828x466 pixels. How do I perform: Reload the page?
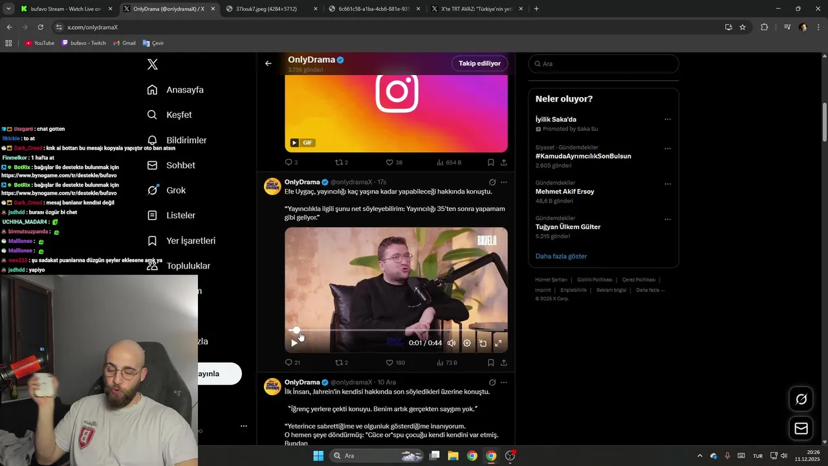tap(40, 27)
